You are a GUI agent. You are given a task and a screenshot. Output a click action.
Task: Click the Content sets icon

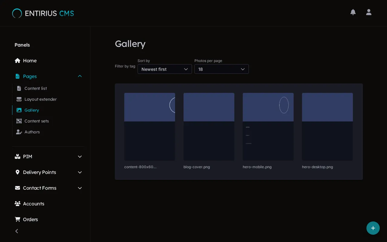[x=19, y=121]
